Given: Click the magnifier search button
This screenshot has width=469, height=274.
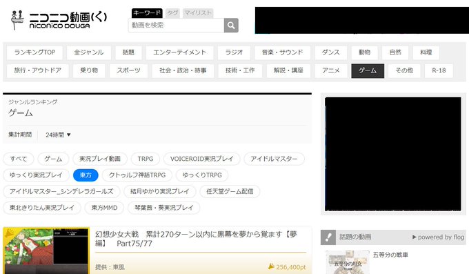Looking at the screenshot, I should coord(231,26).
